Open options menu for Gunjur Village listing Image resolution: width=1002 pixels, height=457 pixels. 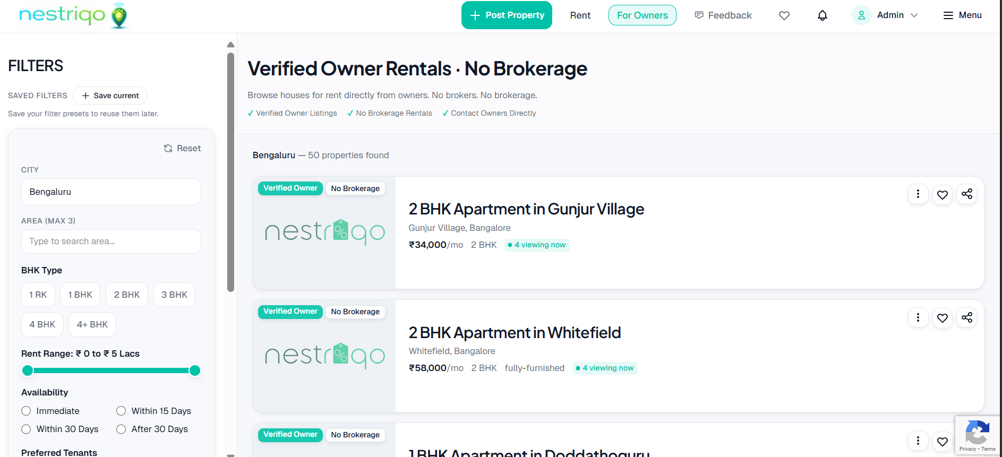click(x=918, y=194)
